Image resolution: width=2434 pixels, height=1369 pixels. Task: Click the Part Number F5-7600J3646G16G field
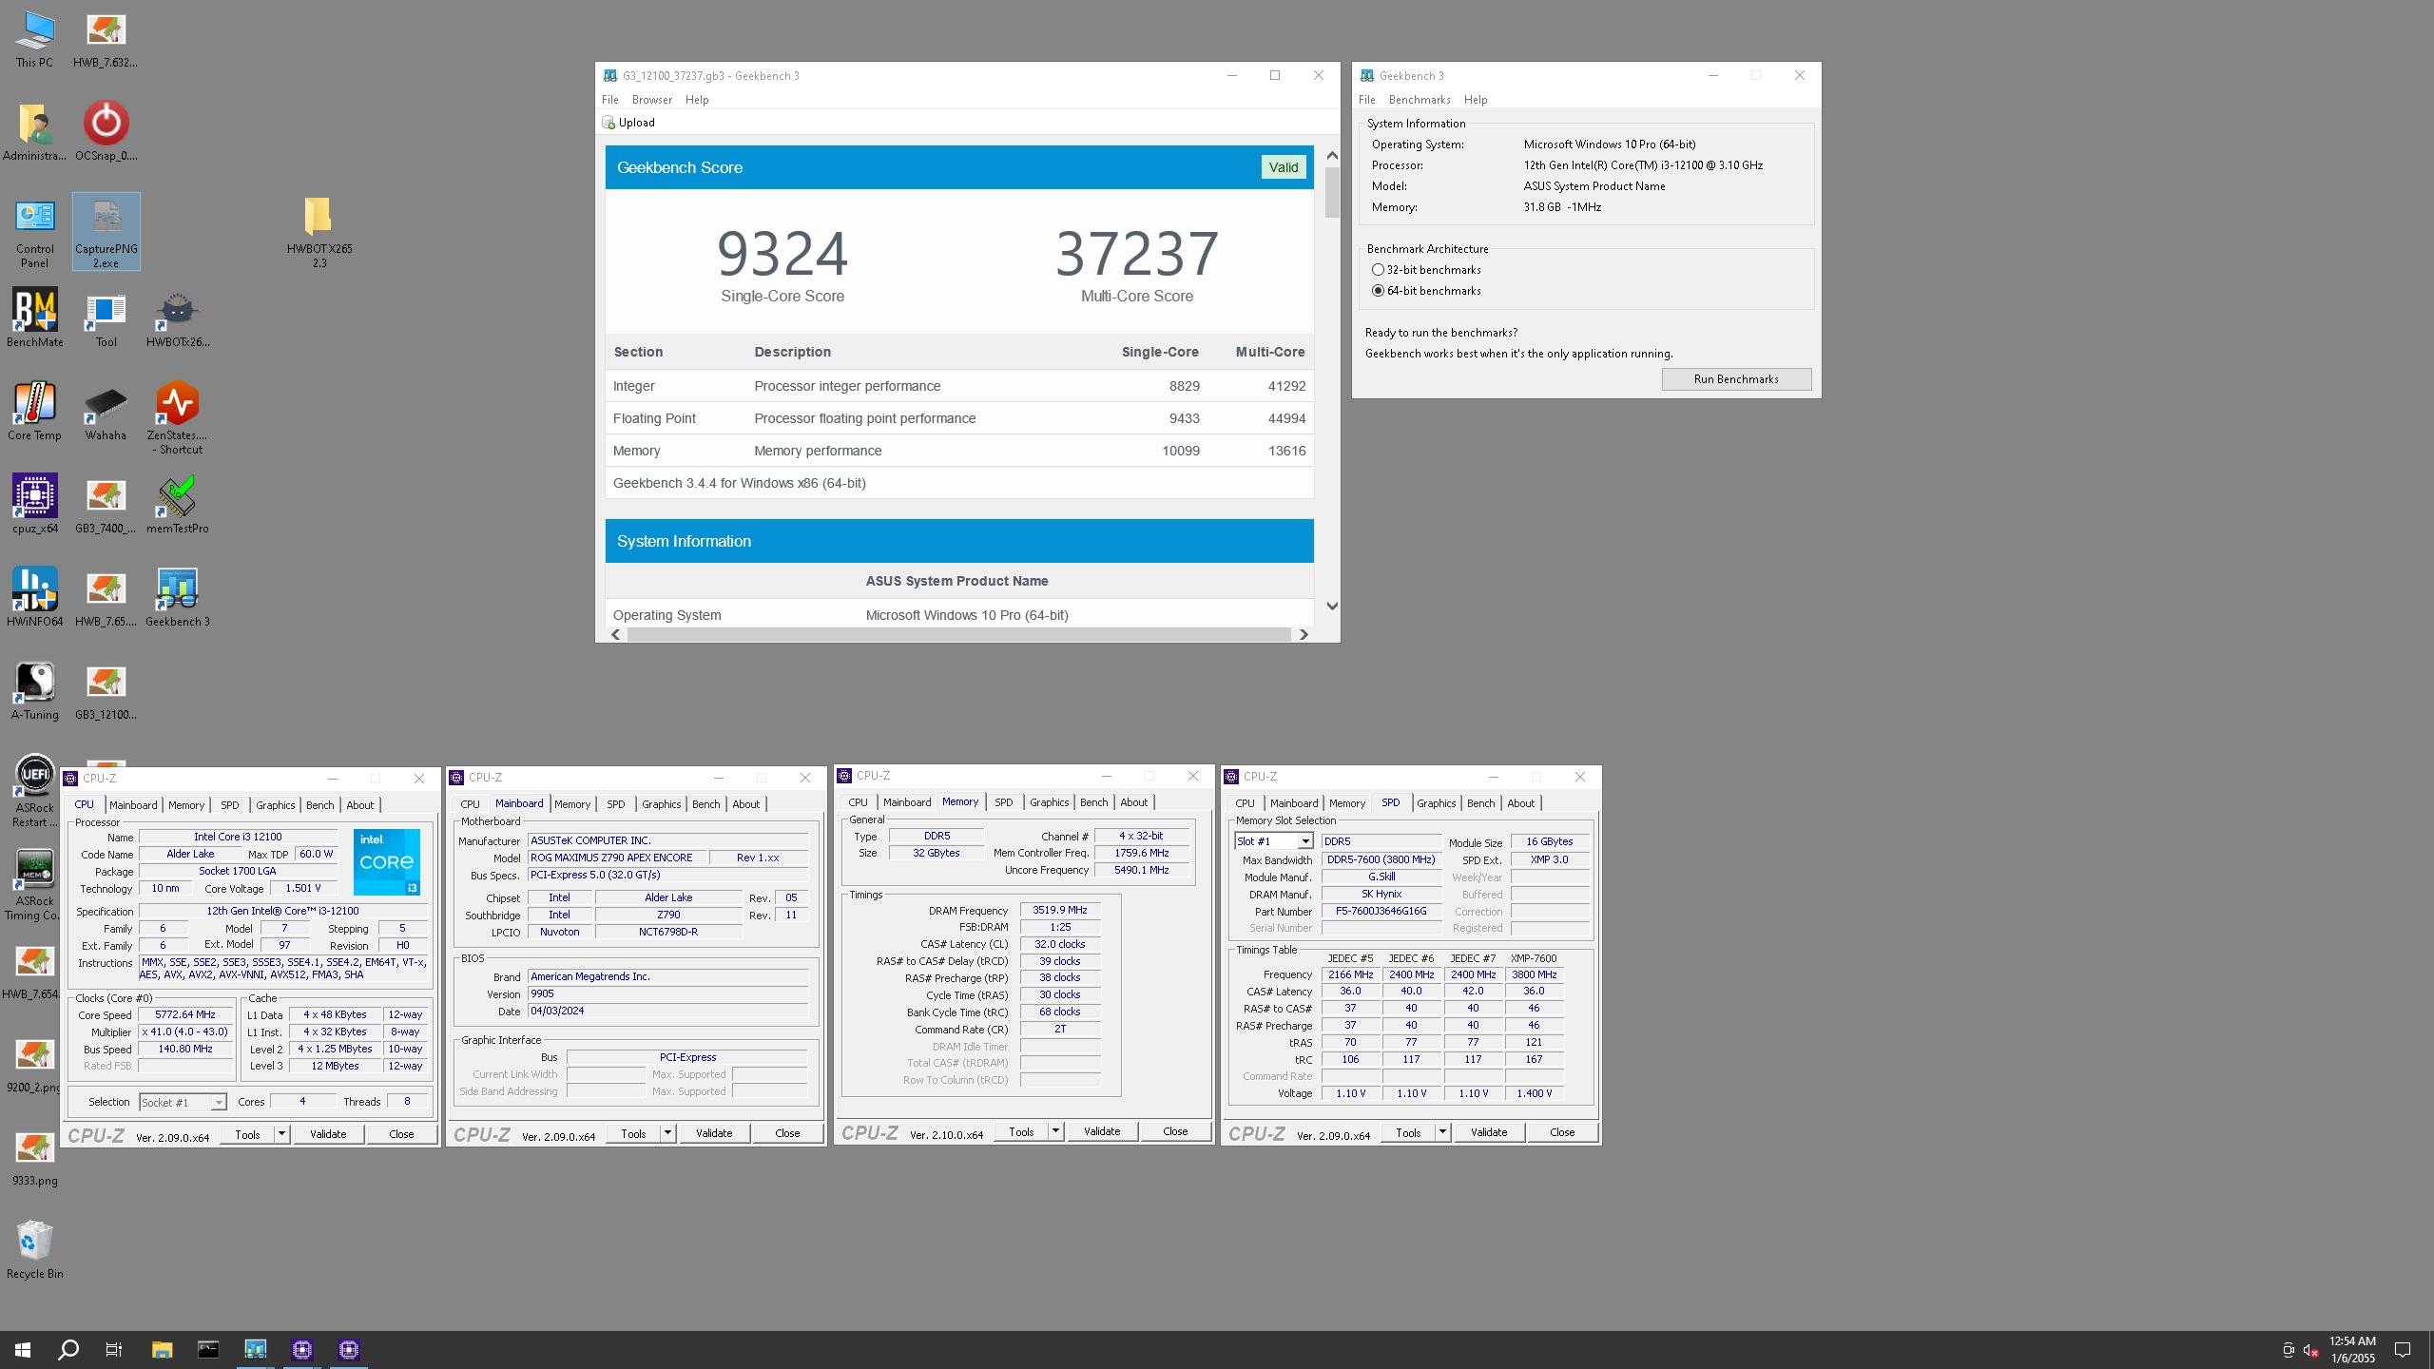(x=1381, y=911)
